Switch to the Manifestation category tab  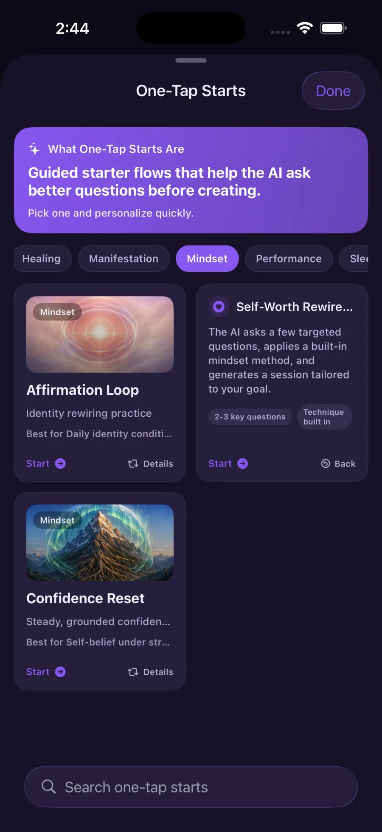coord(124,259)
